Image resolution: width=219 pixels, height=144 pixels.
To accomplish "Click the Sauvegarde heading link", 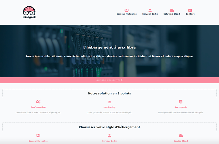I will click(181, 107).
